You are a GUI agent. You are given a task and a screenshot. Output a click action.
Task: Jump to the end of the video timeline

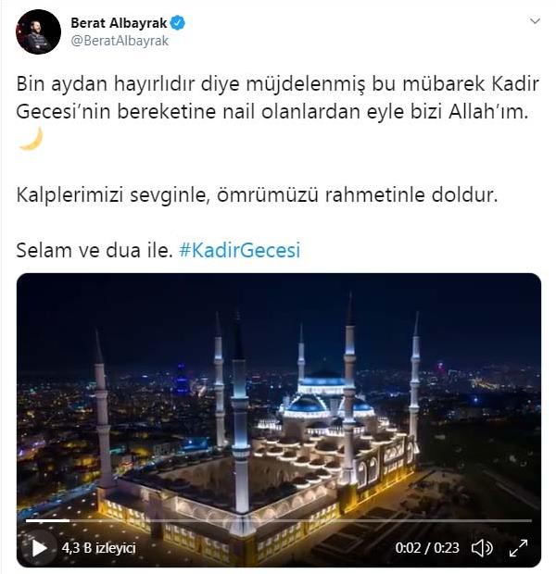coord(531,520)
